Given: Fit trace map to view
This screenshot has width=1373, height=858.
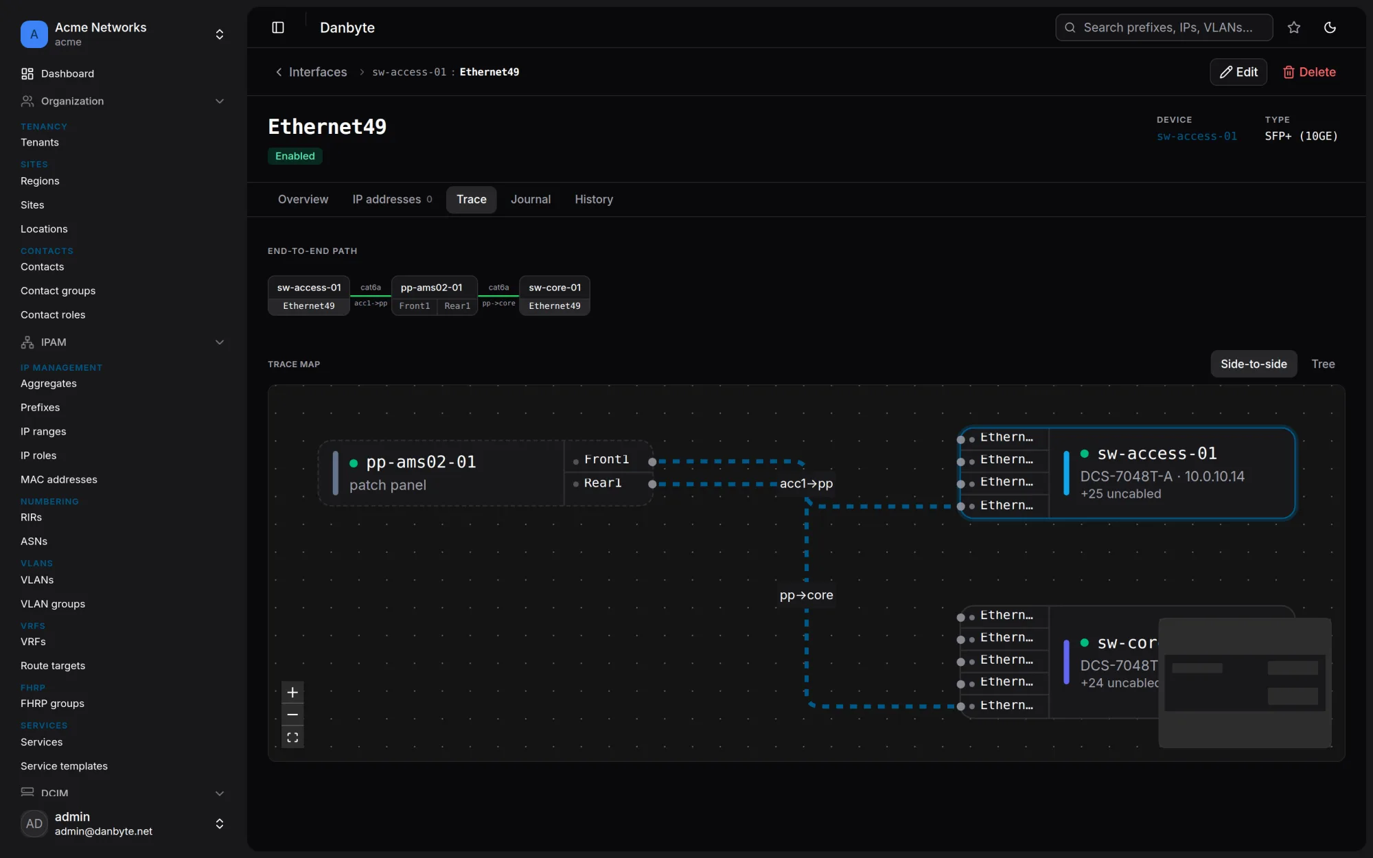Looking at the screenshot, I should tap(292, 737).
